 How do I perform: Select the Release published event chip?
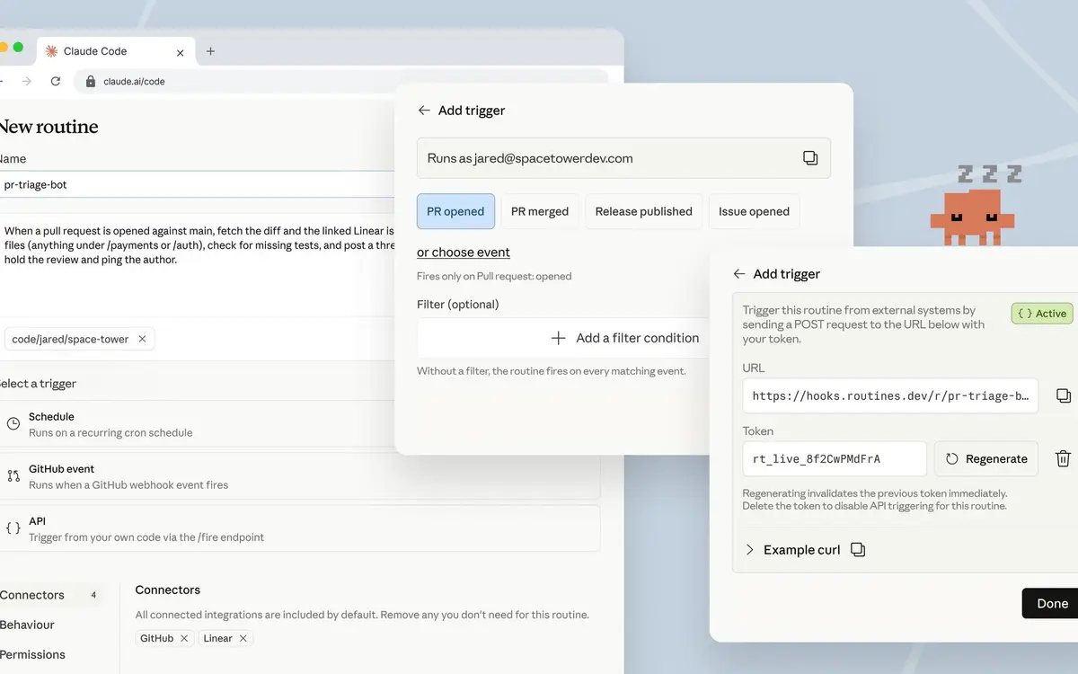pos(644,211)
